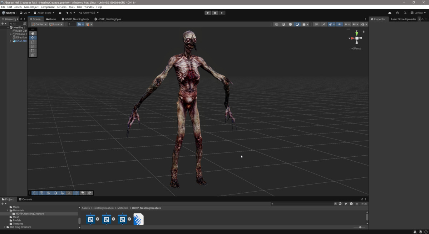This screenshot has height=234, width=429.
Task: Switch to the Asset Store Uploader tab
Action: coord(403,19)
